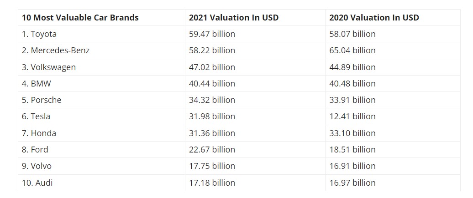Click the "2021 Valuation In USD" column header

(234, 18)
